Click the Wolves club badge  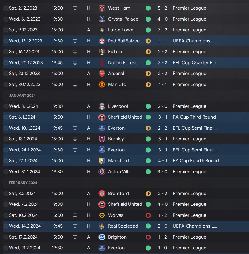pyautogui.click(x=102, y=215)
